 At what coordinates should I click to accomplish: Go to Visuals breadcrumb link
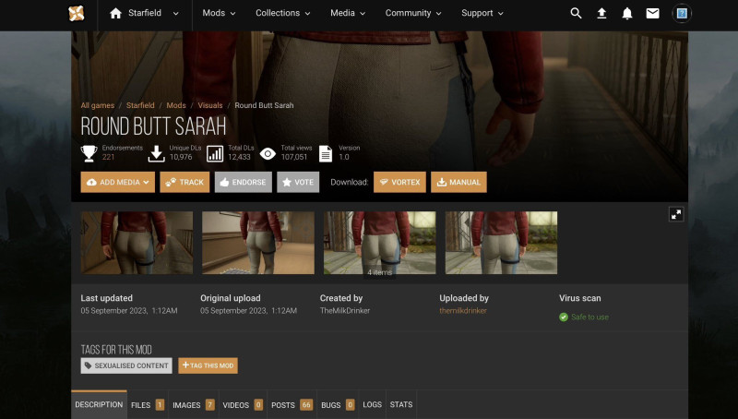point(210,105)
